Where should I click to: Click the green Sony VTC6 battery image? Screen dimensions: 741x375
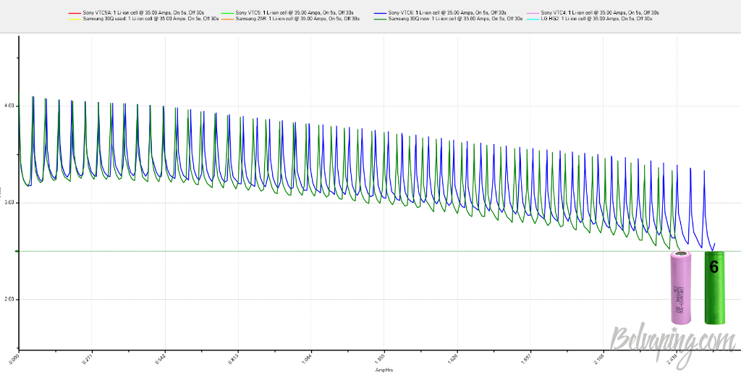pyautogui.click(x=714, y=287)
